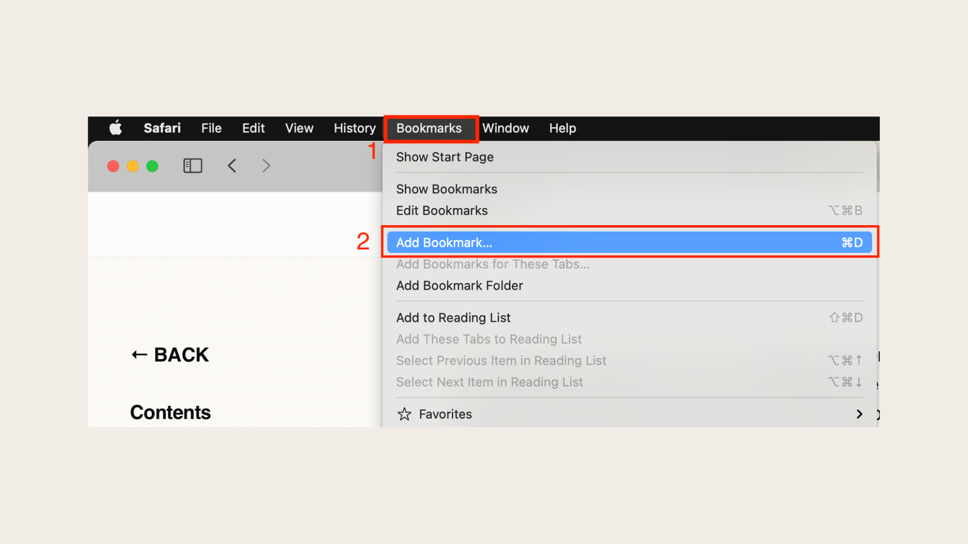Open the Safari menu
The height and width of the screenshot is (544, 968).
(x=162, y=128)
